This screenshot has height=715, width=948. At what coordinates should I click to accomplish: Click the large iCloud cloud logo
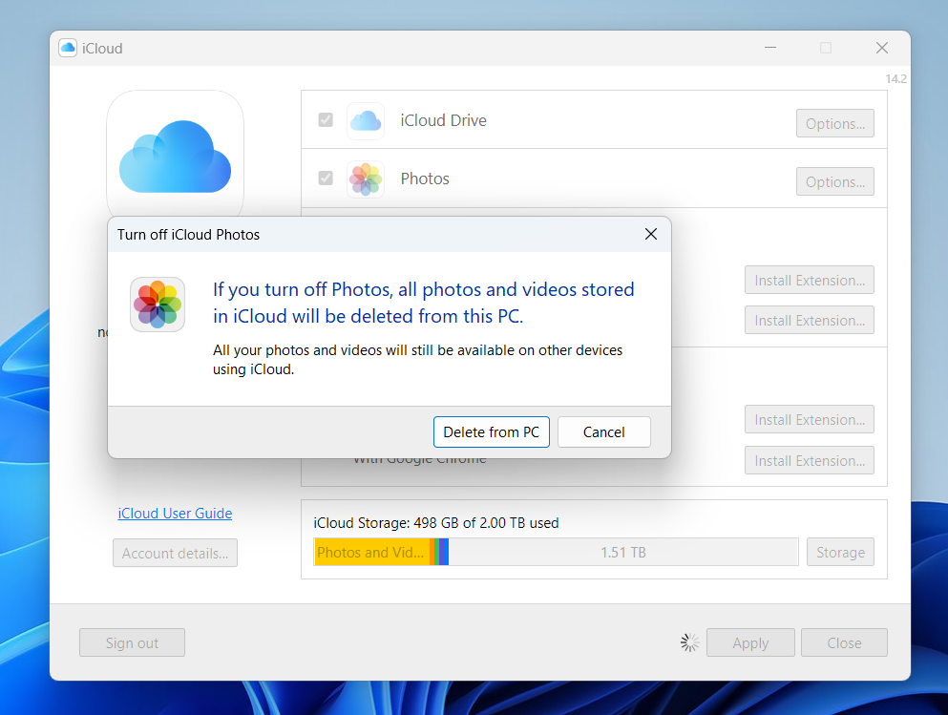[176, 157]
